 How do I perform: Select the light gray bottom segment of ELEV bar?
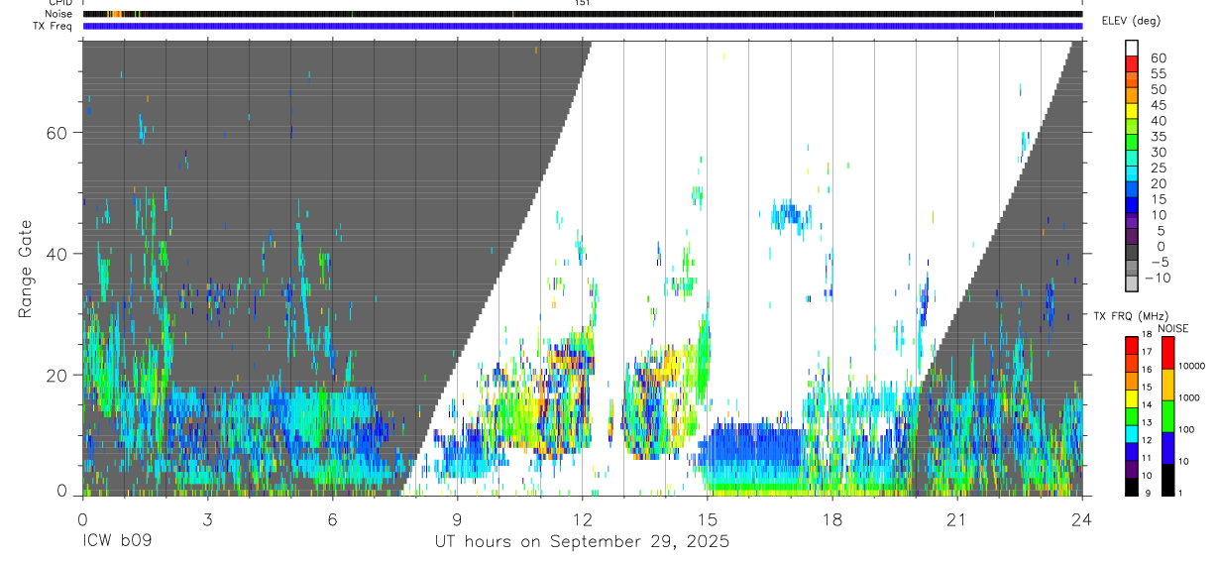(x=1133, y=284)
